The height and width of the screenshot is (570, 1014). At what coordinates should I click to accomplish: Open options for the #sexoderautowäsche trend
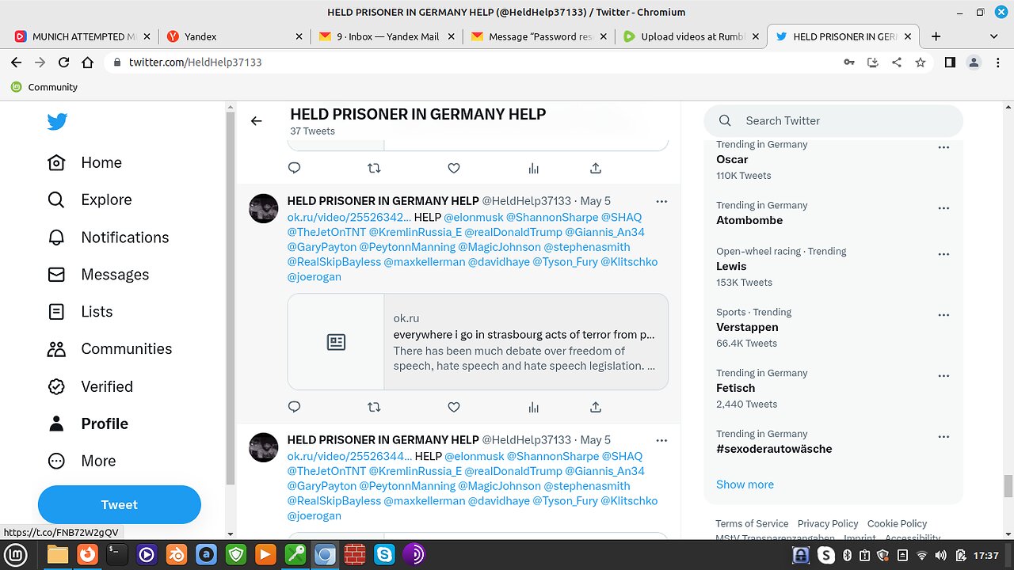pos(943,437)
